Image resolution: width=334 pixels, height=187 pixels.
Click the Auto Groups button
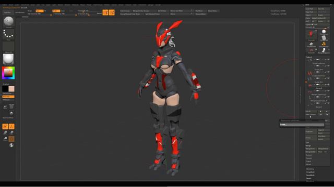[x=125, y=11]
